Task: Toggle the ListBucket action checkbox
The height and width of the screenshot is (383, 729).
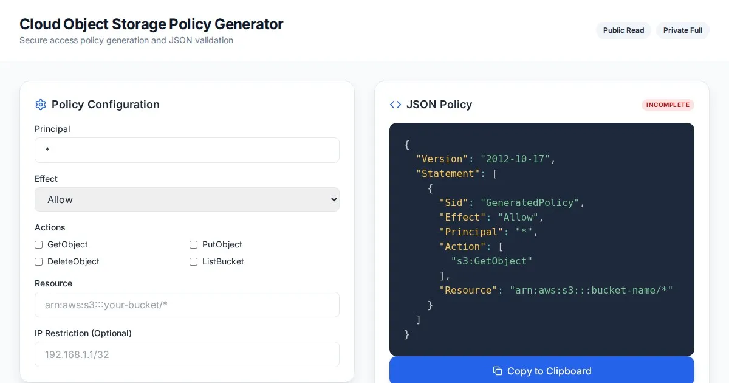Action: [x=194, y=261]
